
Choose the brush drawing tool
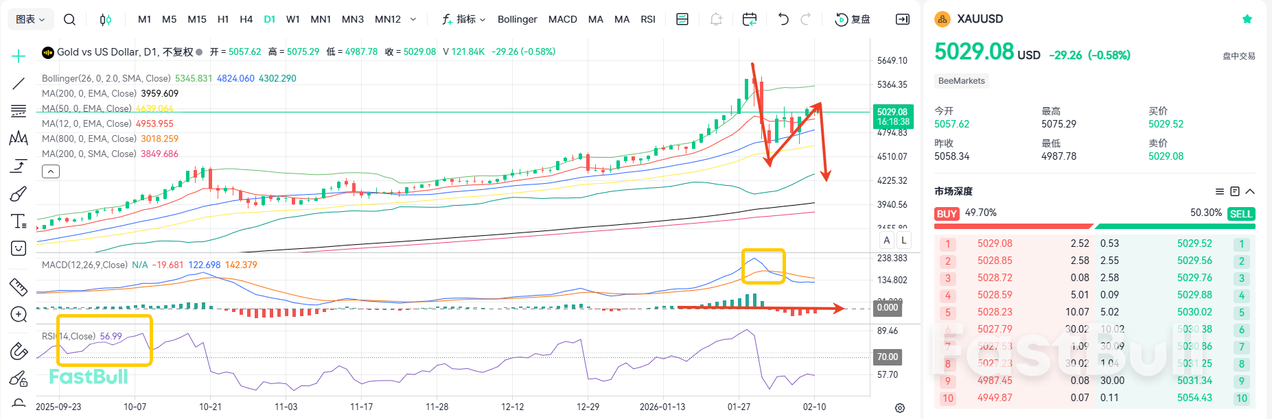19,194
